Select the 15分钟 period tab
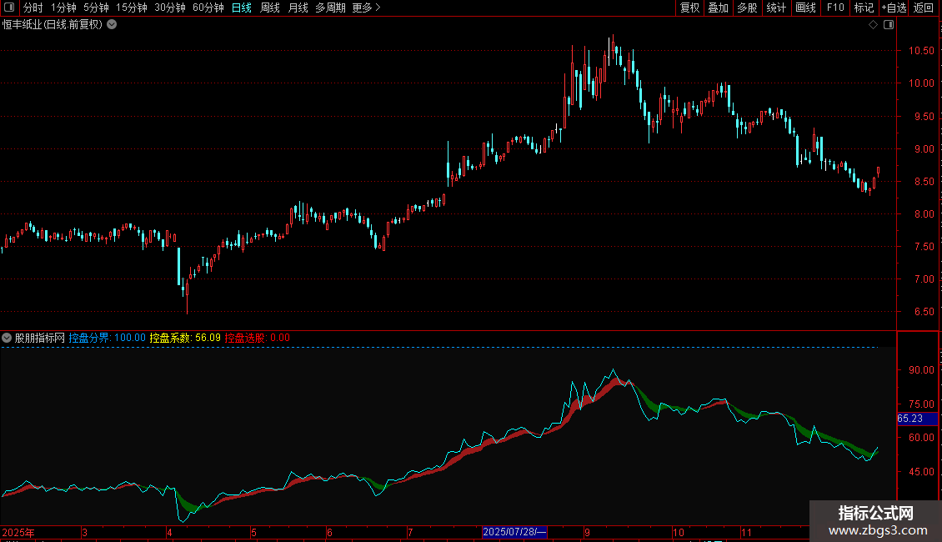942x542 pixels. coord(131,8)
